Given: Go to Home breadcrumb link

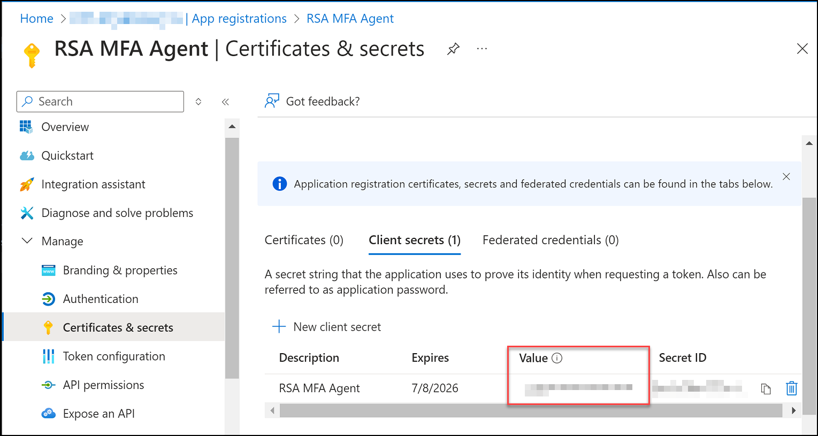Looking at the screenshot, I should coord(36,19).
